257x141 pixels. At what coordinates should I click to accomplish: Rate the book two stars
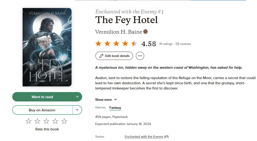(x=37, y=121)
